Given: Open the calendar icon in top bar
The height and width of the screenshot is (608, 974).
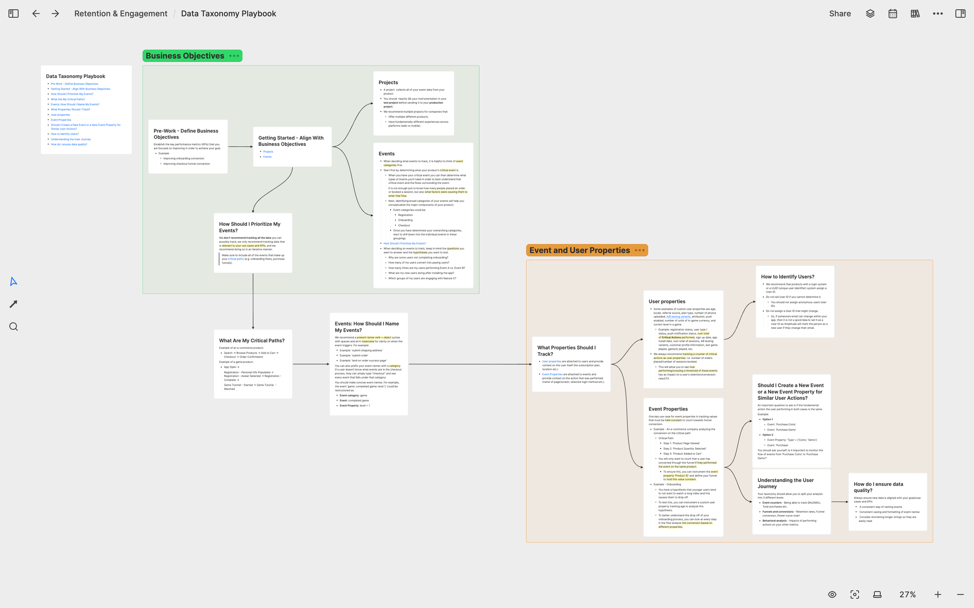Looking at the screenshot, I should click(893, 14).
